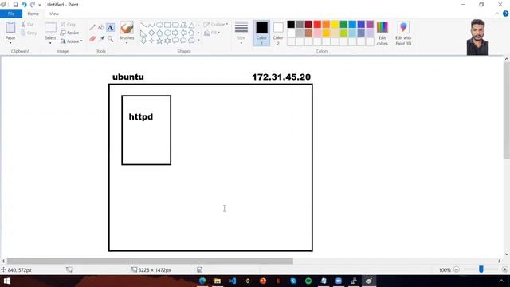510x287 pixels.
Task: Open the Rotate dropdown
Action: pos(71,41)
